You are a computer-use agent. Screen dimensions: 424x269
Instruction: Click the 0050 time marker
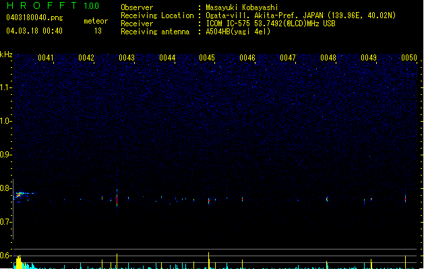[409, 58]
